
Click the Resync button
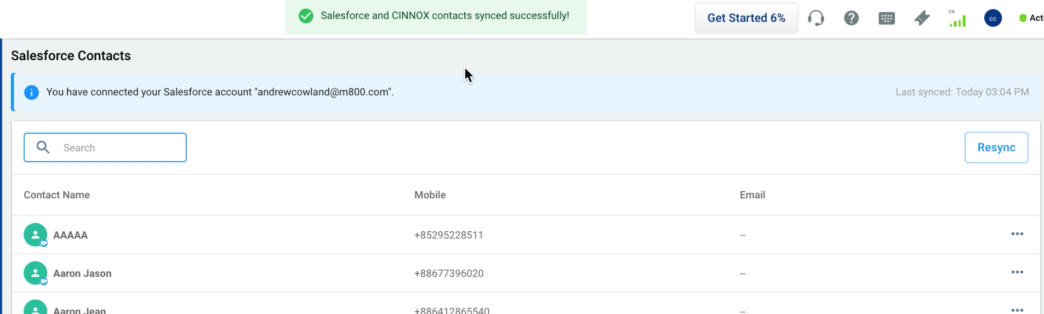(x=996, y=147)
